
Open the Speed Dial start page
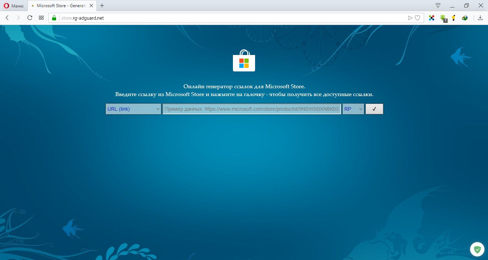coord(41,18)
